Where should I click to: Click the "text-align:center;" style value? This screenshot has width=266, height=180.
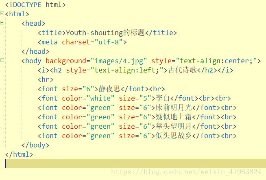(216, 61)
